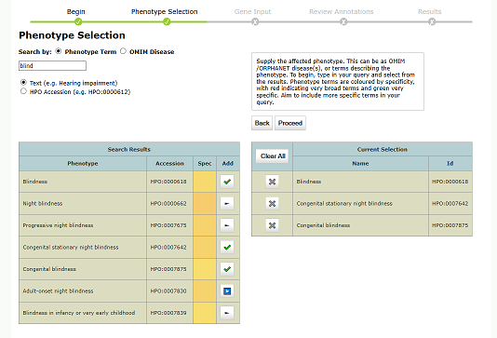The image size is (497, 338).
Task: Click green checkmark next to Blindness HPO:0000618
Action: pos(227,182)
